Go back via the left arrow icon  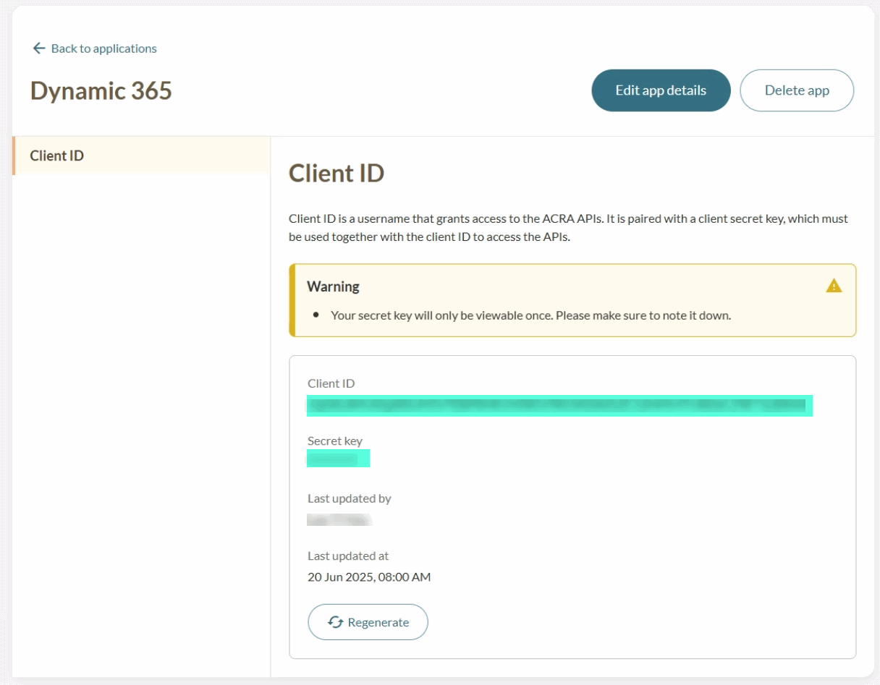39,48
